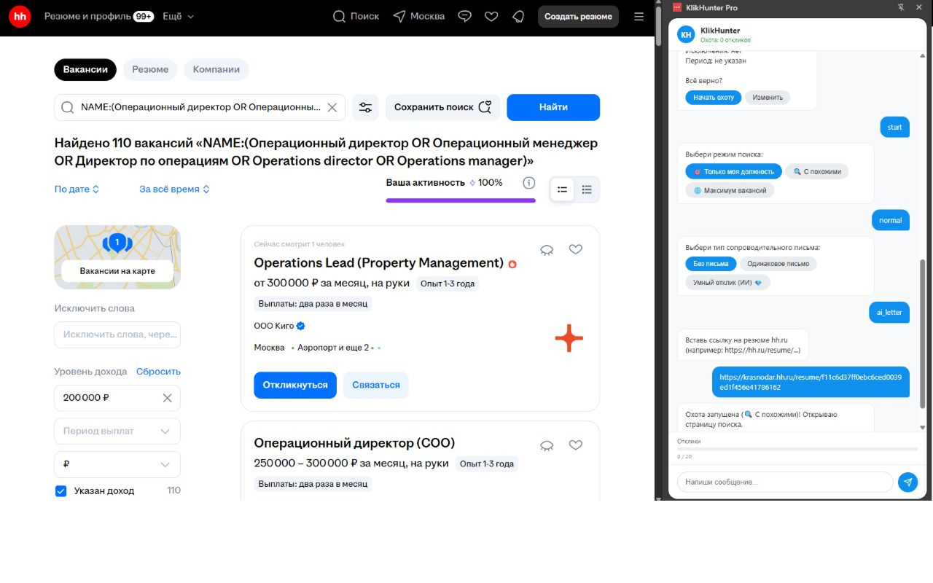Viewport: 933px width, 583px height.
Task: Click Связаться on Operations Lead vacancy
Action: click(x=376, y=385)
